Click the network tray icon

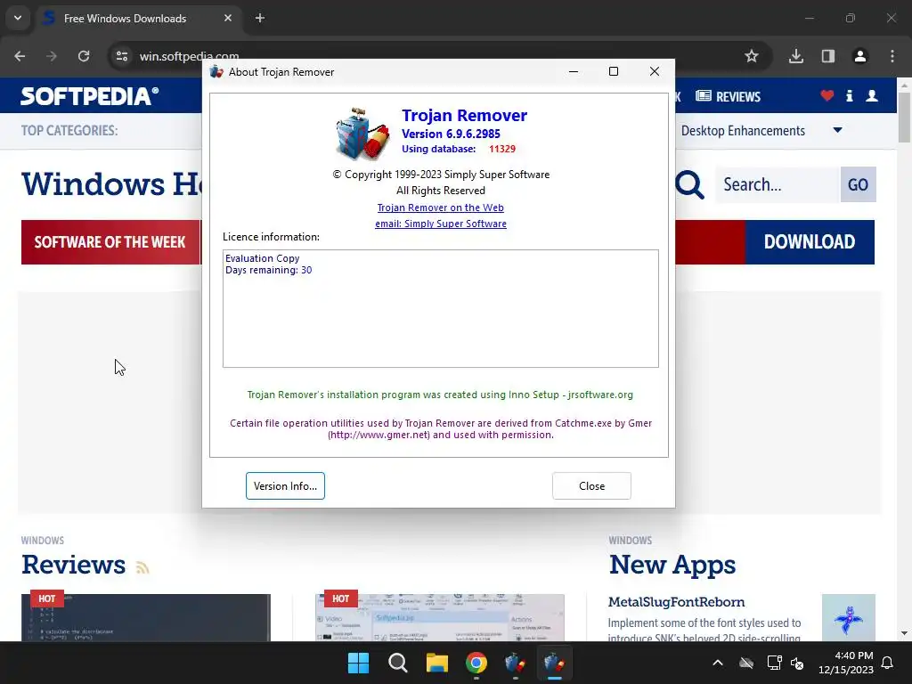(774, 663)
